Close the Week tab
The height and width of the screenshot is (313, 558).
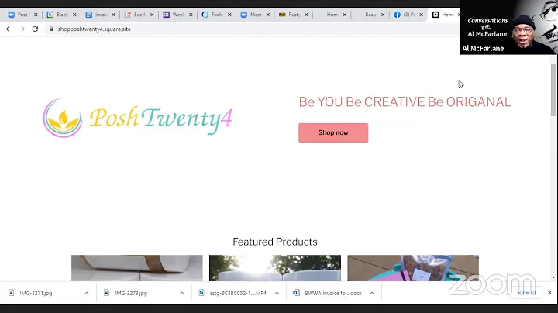[191, 15]
